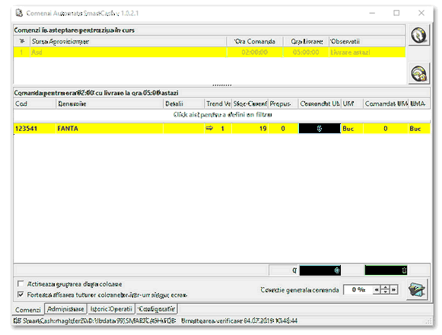This screenshot has height=335, width=442.
Task: Click the globe with users icon
Action: click(419, 74)
